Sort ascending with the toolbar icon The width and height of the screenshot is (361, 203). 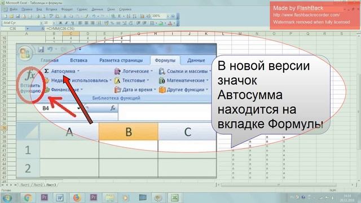(x=128, y=16)
